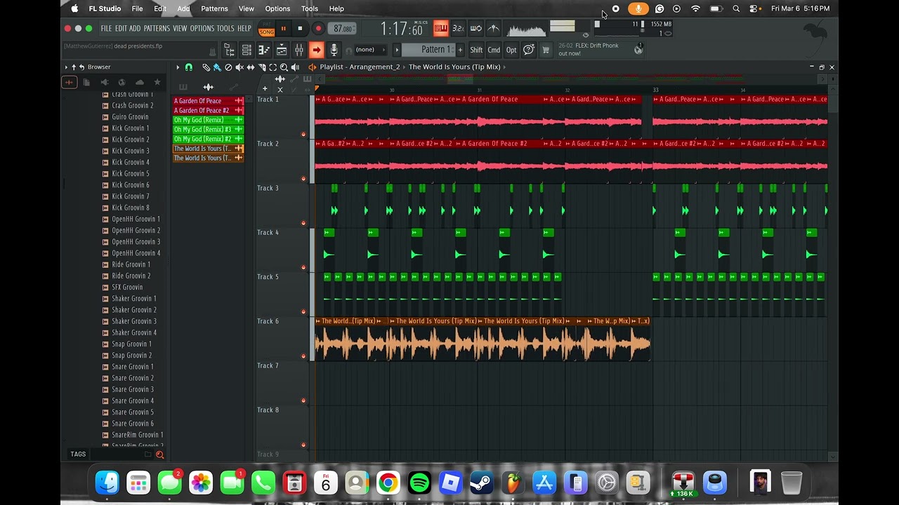Select the Delete tool in playlist toolbar
This screenshot has height=505, width=899.
click(228, 67)
